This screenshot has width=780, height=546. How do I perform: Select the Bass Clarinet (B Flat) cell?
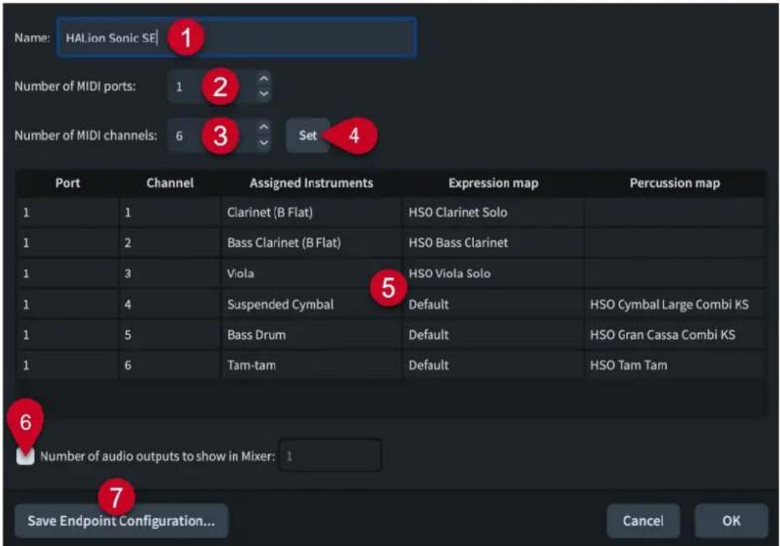coord(311,243)
